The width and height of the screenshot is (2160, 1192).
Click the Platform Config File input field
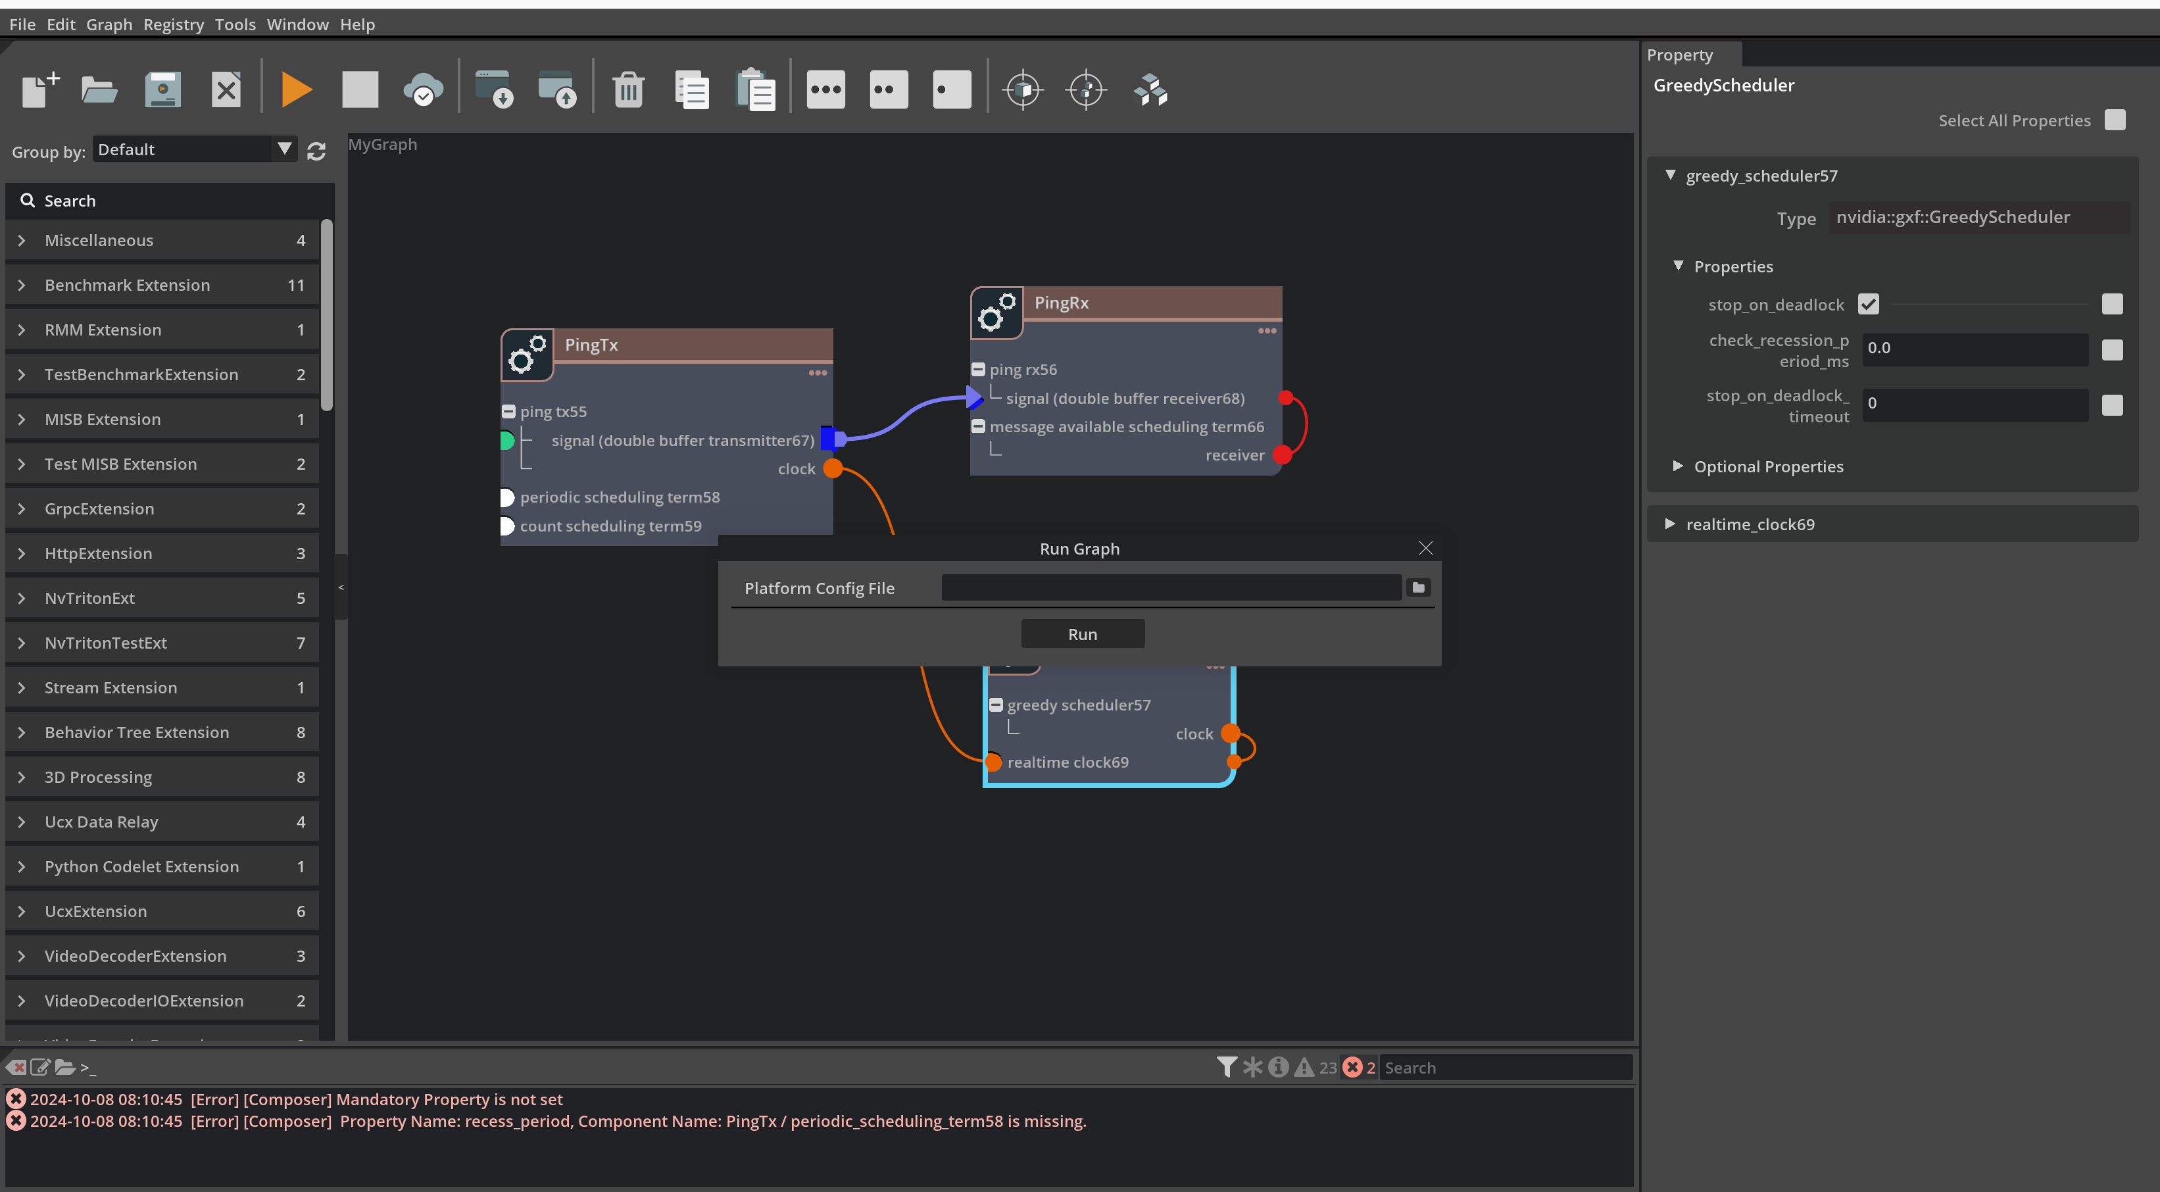point(1171,588)
